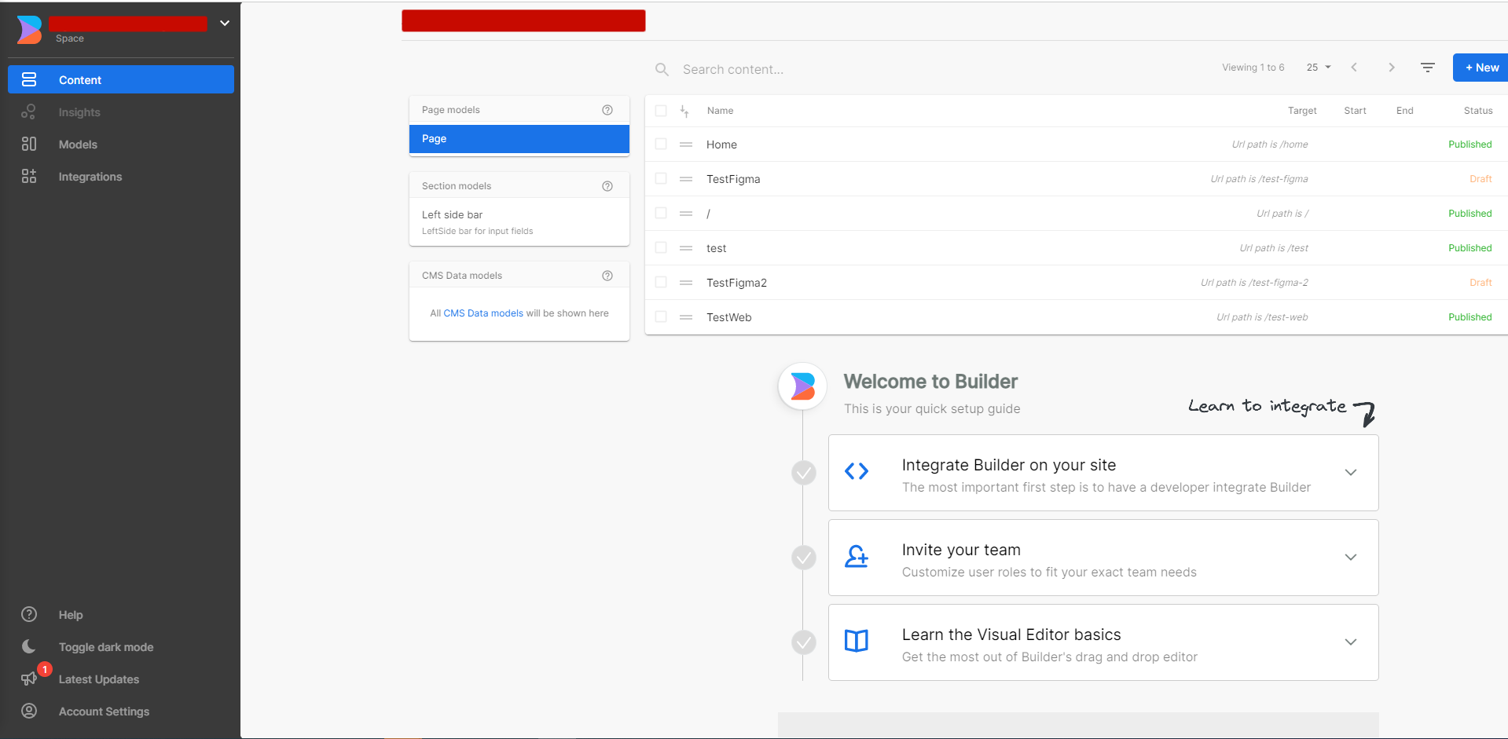Check the test row checkbox
The height and width of the screenshot is (739, 1508).
(661, 247)
